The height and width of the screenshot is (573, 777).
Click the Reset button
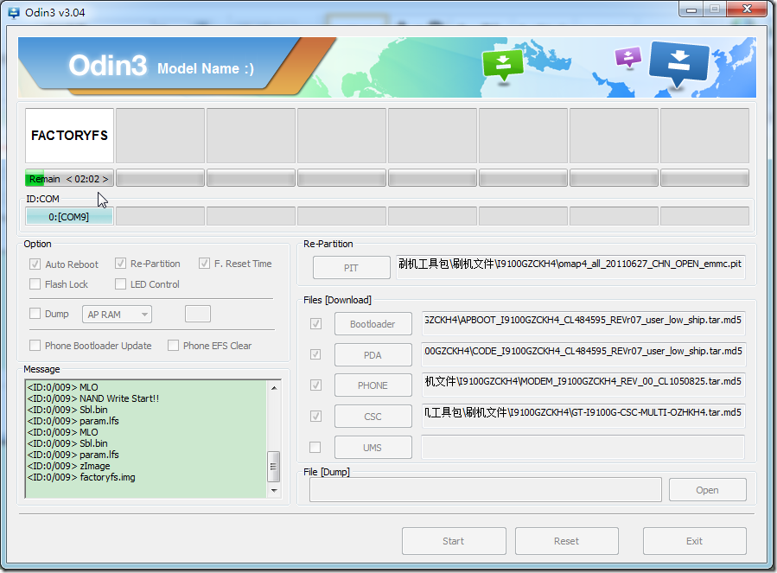pyautogui.click(x=567, y=541)
